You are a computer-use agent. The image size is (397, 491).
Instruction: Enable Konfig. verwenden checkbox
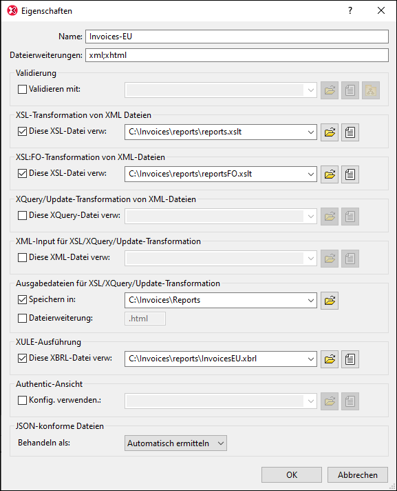[x=22, y=401]
